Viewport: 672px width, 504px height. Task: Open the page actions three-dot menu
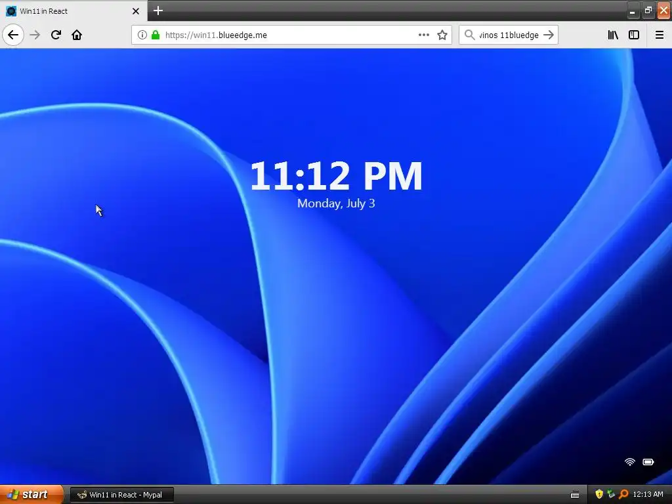pyautogui.click(x=423, y=35)
